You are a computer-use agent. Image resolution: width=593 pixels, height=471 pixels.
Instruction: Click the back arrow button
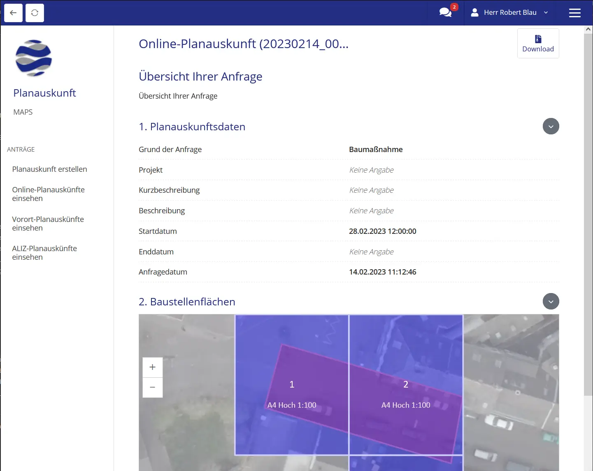pos(13,13)
